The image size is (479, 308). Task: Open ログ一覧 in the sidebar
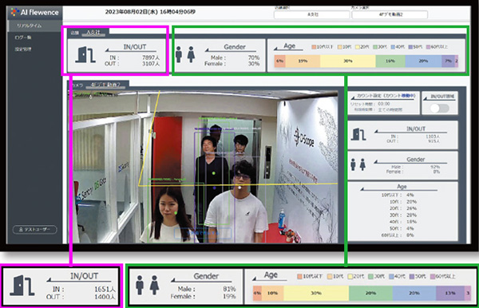tap(23, 38)
